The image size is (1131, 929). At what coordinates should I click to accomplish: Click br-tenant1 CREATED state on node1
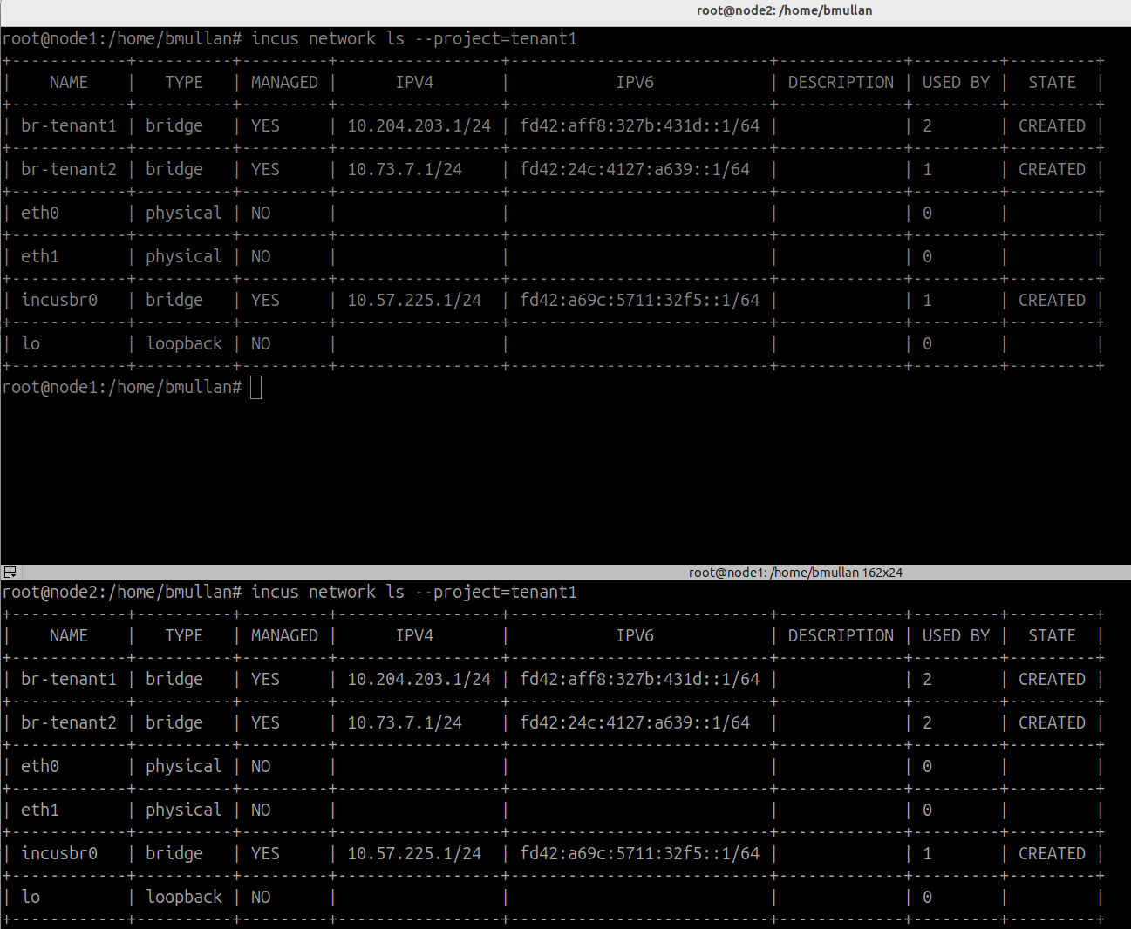pyautogui.click(x=1052, y=125)
